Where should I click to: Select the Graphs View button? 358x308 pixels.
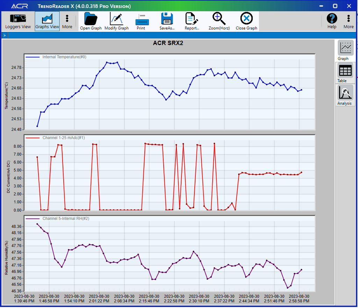coord(47,21)
